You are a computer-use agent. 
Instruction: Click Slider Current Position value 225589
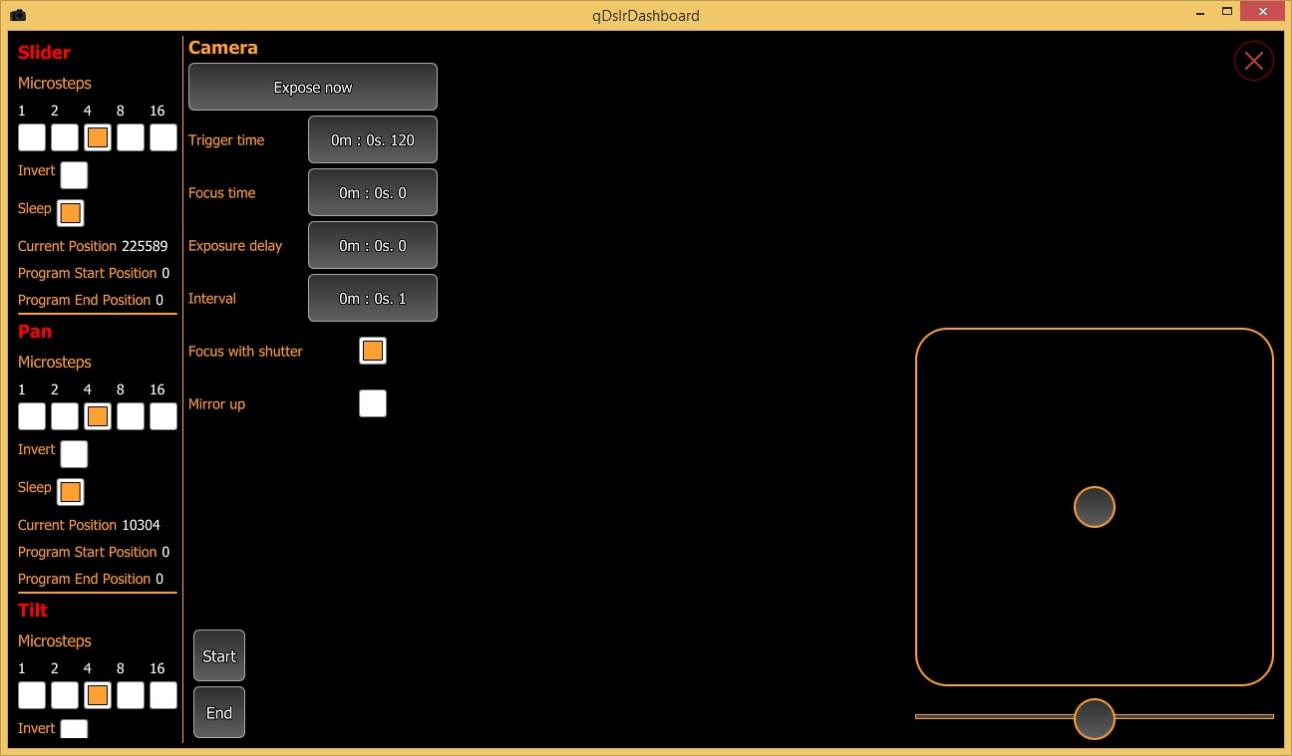(x=145, y=246)
